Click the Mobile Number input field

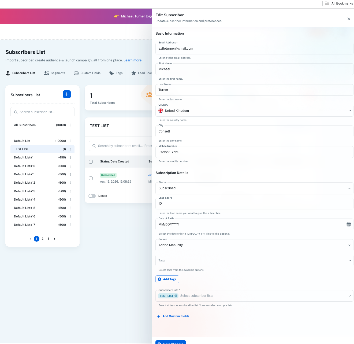click(x=254, y=152)
